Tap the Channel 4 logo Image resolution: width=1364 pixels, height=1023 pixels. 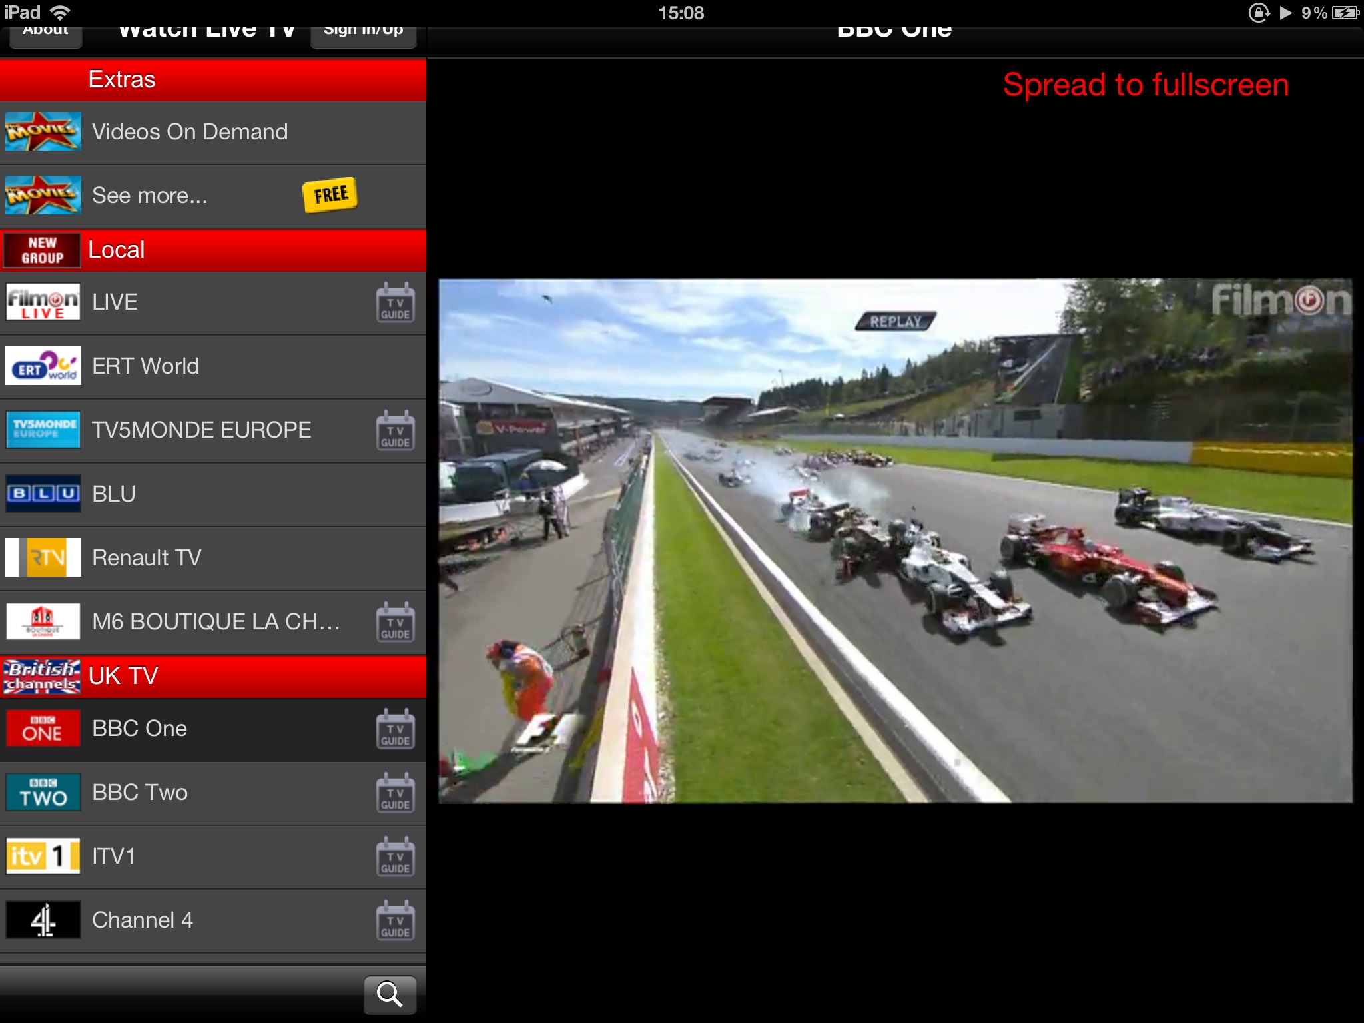tap(43, 920)
